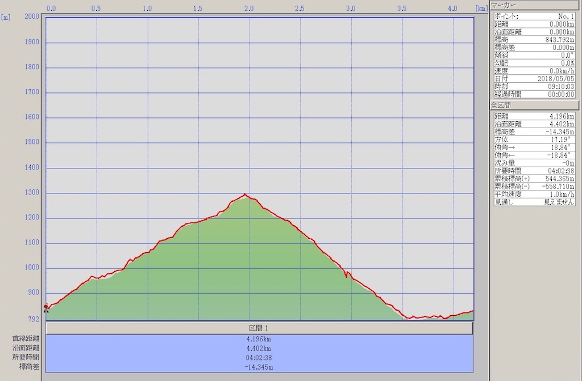Image resolution: width=582 pixels, height=381 pixels.
Task: Click the 方位 17.19° row
Action: (534, 139)
